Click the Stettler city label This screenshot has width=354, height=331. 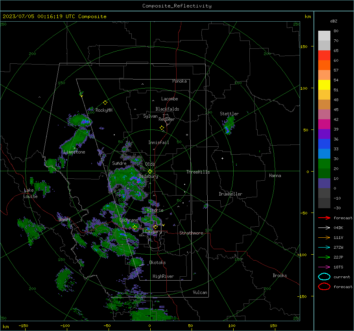[x=229, y=114]
